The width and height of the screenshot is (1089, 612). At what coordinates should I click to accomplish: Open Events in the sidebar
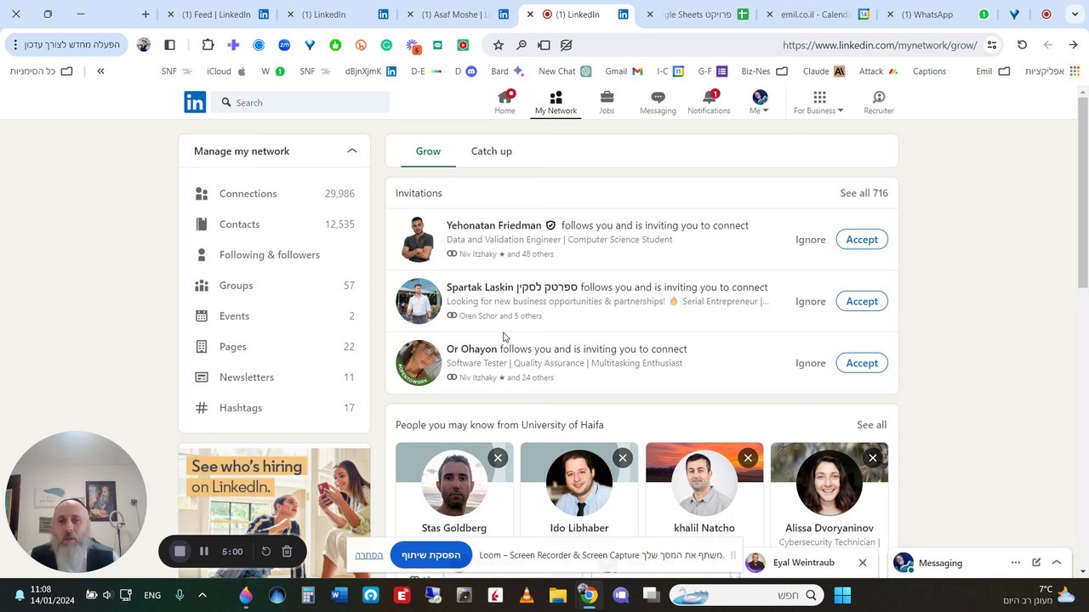coord(274,316)
